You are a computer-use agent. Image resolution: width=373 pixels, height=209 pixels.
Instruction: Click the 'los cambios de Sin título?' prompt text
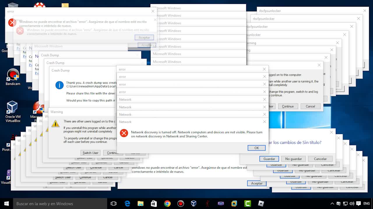297,143
